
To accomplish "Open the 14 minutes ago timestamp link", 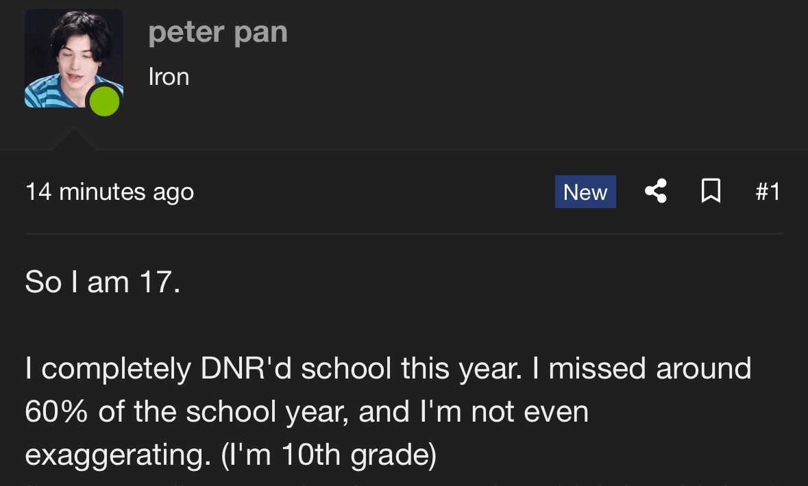I will pos(109,192).
